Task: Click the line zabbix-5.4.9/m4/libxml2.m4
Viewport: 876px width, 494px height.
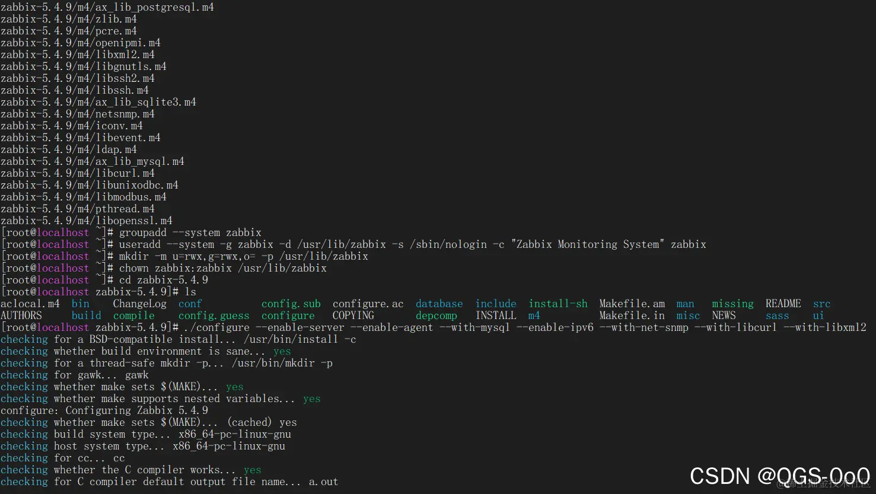Action: (x=78, y=55)
